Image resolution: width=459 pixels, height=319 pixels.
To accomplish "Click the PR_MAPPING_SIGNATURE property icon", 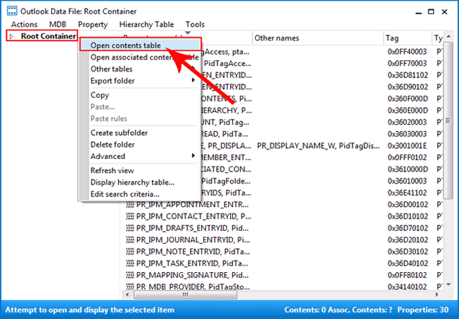I will coord(130,275).
